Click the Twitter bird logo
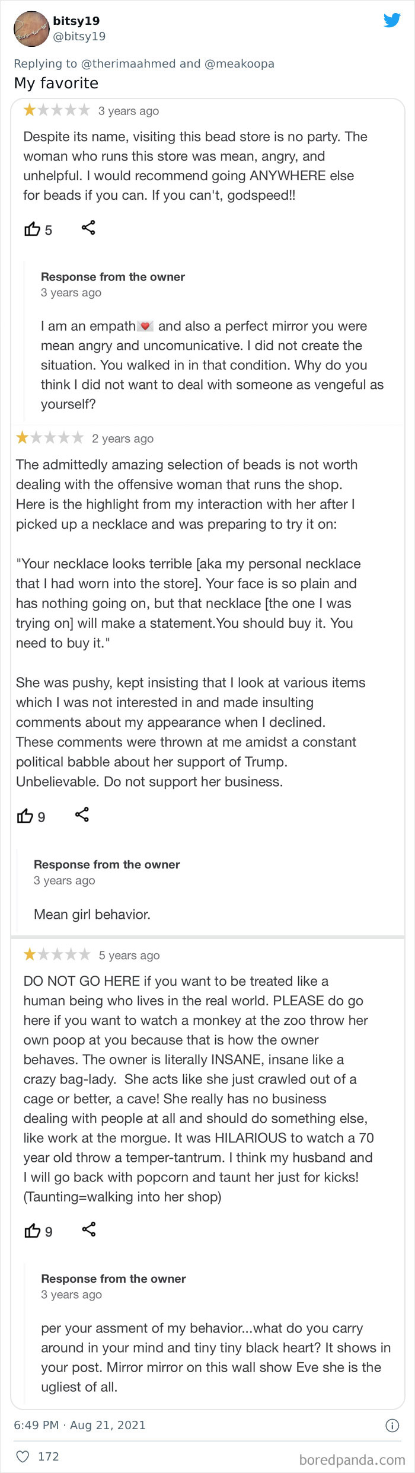Image resolution: width=415 pixels, height=1473 pixels. [392, 21]
